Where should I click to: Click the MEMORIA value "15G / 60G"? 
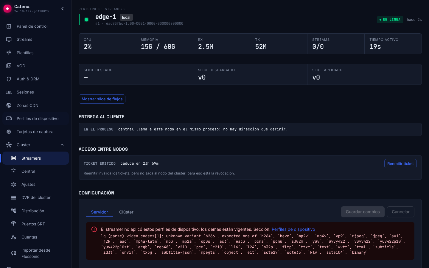click(158, 47)
